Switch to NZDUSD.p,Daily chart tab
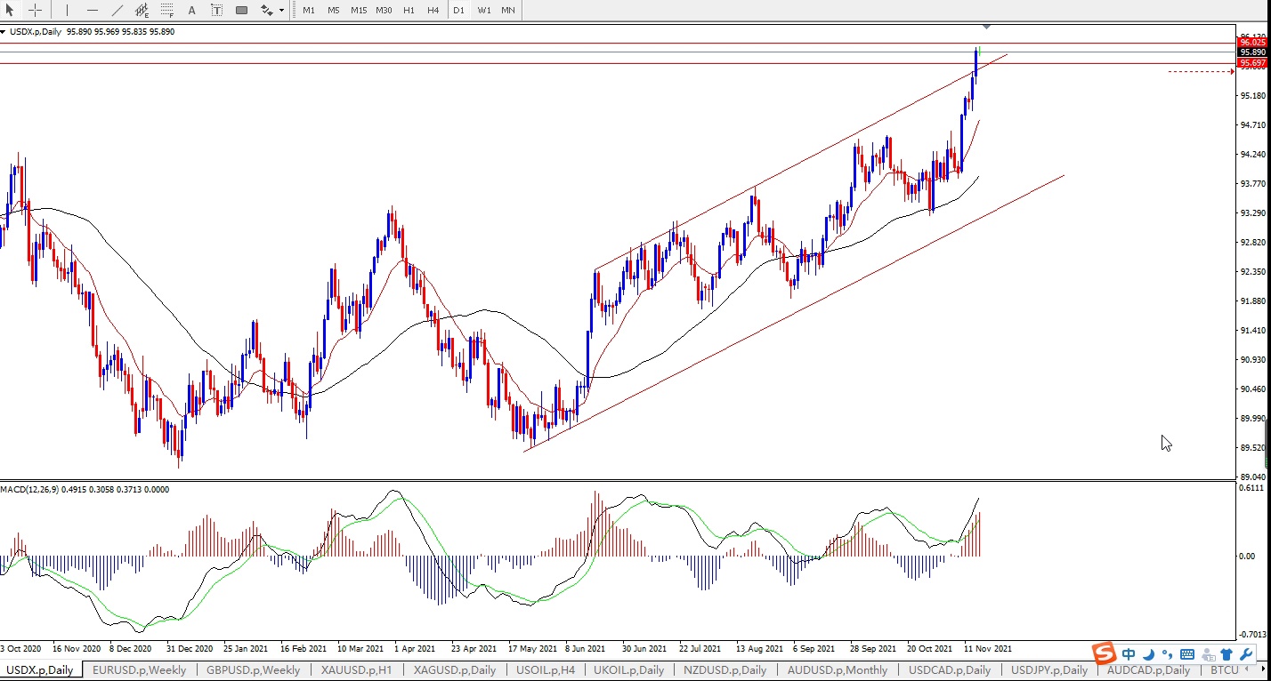Screen dimensions: 1271x681 coord(725,669)
